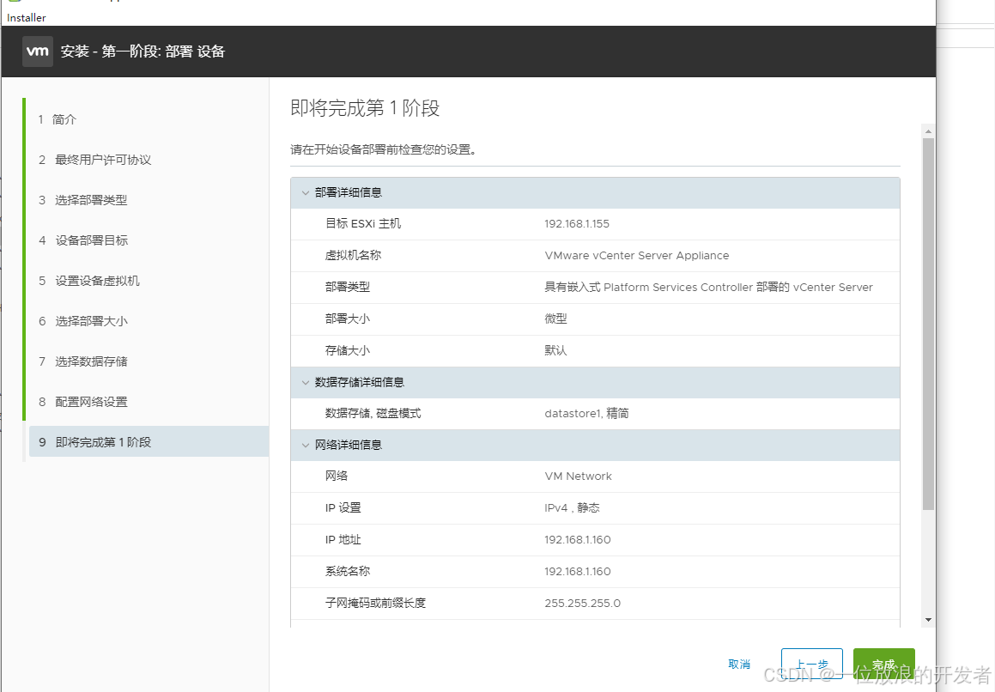The image size is (995, 692).
Task: Click the green 完成 finish button
Action: click(x=884, y=664)
